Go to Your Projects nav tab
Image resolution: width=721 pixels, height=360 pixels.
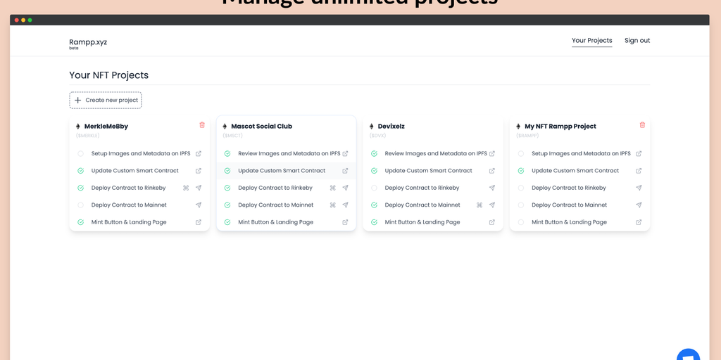591,41
